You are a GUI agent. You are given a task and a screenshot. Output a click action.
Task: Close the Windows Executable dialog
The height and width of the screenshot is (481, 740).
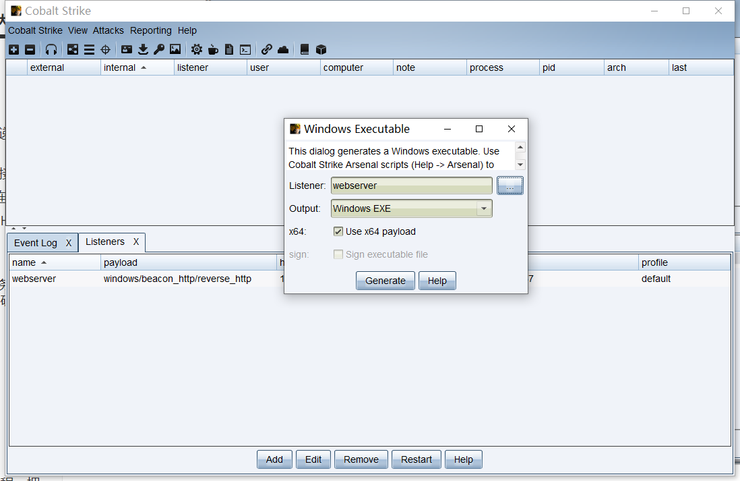tap(511, 129)
